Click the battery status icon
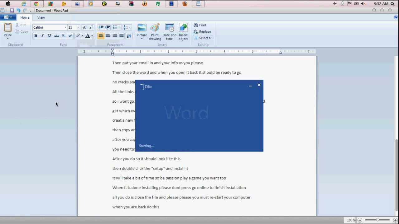Screen dimensions: 399x224 coord(357,4)
